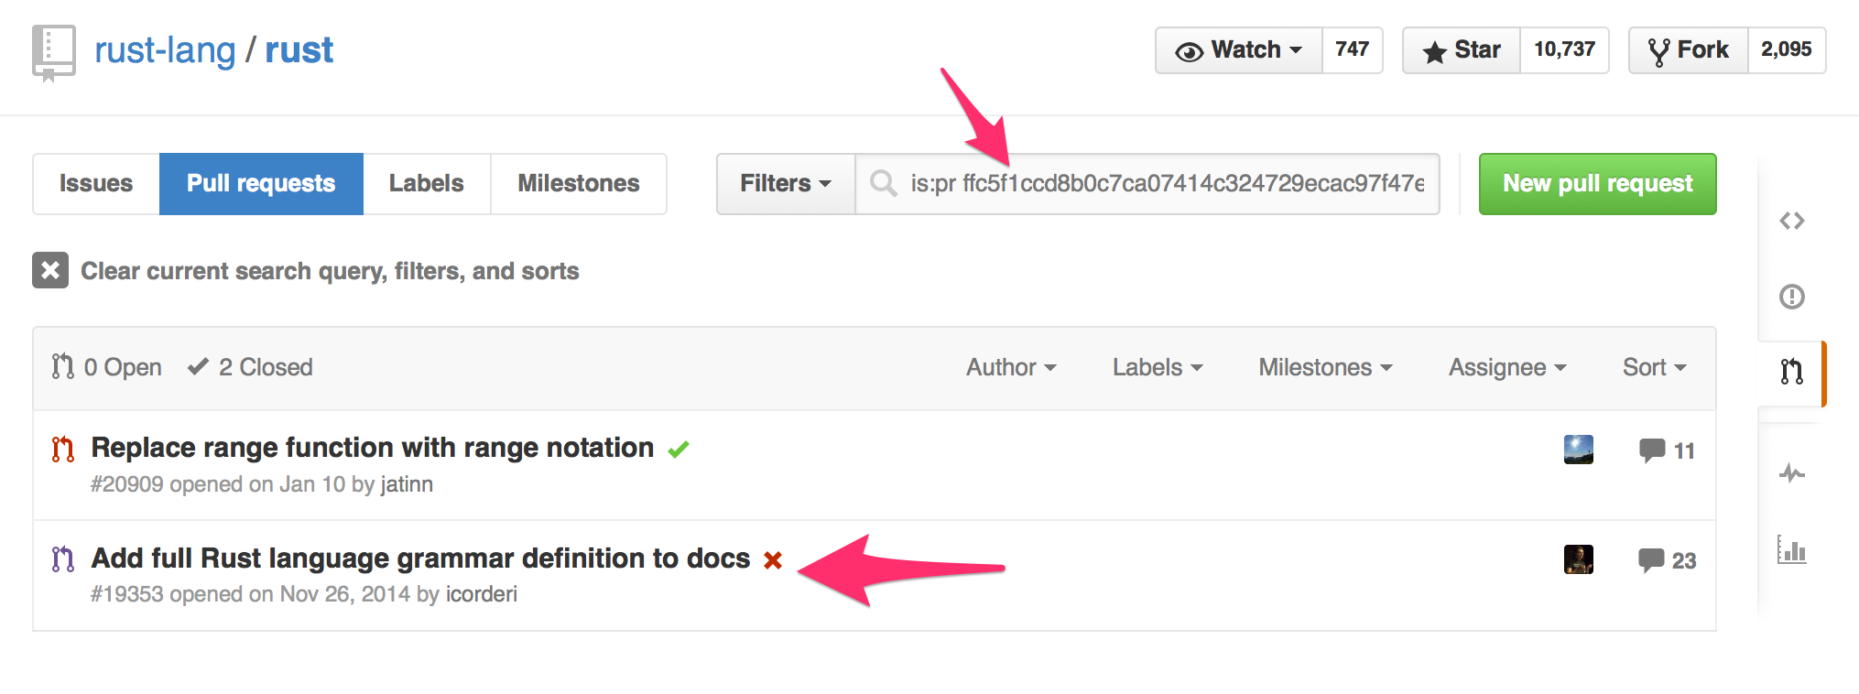Screen dimensions: 1859x694
Task: Click the active Pull requests icon in the sidebar
Action: pos(1790,373)
